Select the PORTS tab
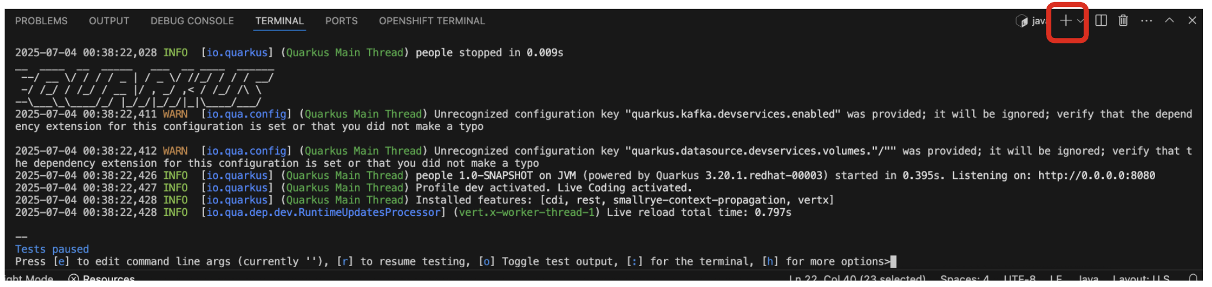The width and height of the screenshot is (1212, 287). tap(341, 21)
